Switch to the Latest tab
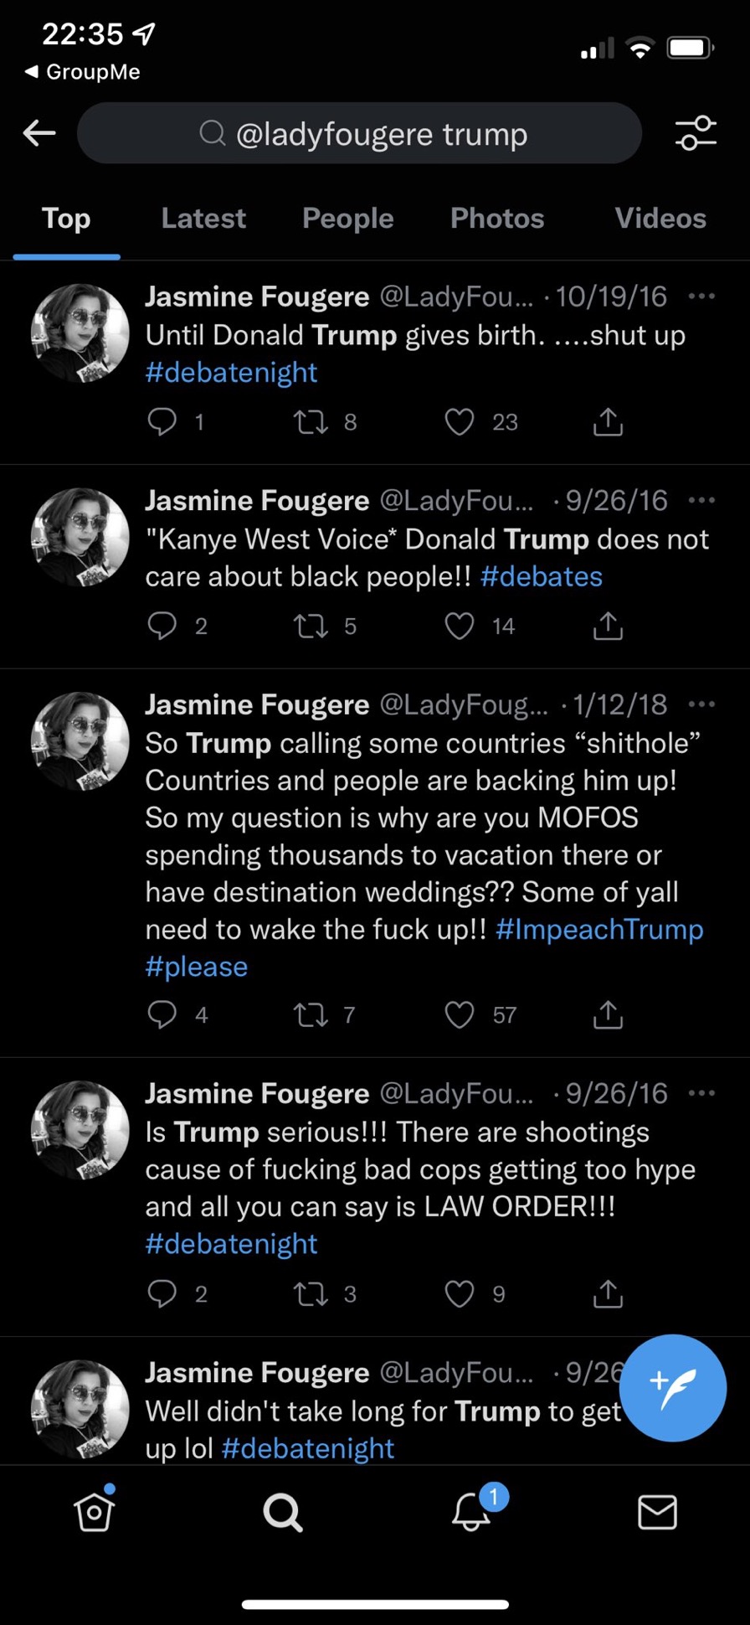This screenshot has width=750, height=1625. 203,218
